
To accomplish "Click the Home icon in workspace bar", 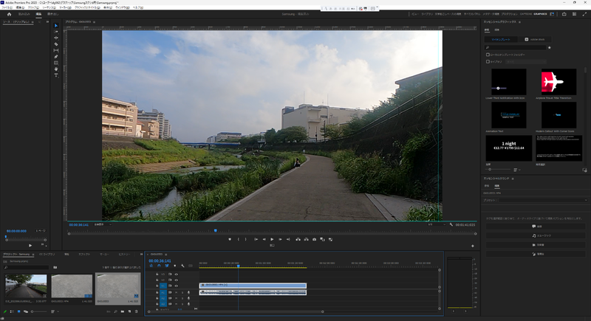I will (x=8, y=14).
